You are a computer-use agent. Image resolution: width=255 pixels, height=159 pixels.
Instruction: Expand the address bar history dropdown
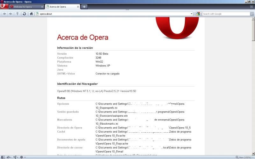192,14
